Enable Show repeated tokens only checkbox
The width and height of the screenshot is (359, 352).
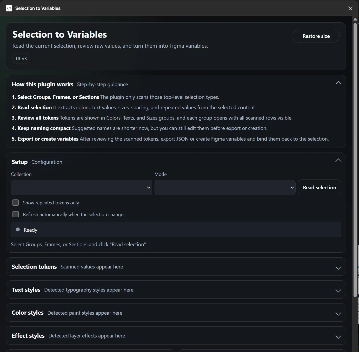click(16, 203)
